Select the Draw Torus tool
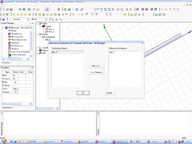 click(55, 14)
